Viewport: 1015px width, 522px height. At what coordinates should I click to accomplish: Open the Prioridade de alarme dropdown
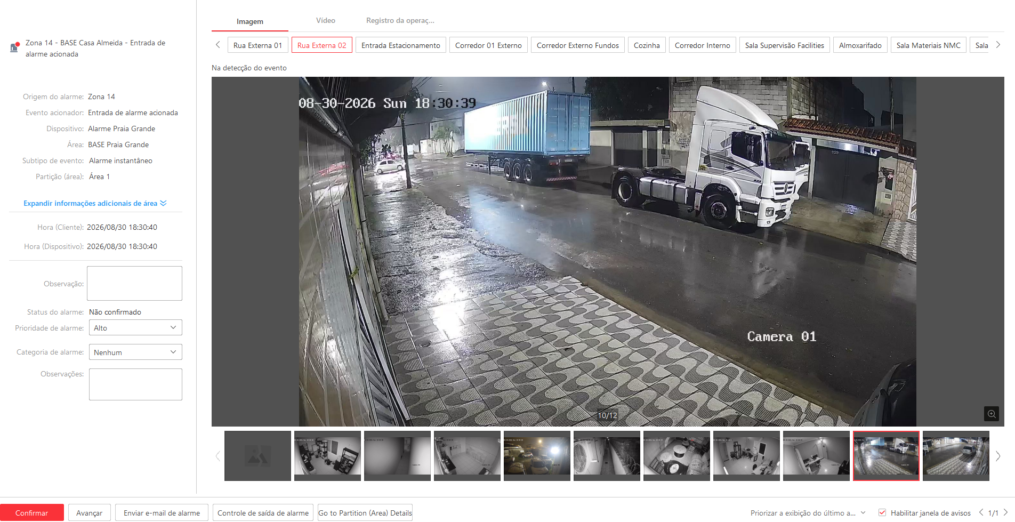tap(135, 327)
